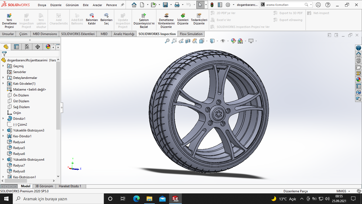Click the İşlemleri Düzenle icon
This screenshot has width=362, height=204.
[183, 16]
